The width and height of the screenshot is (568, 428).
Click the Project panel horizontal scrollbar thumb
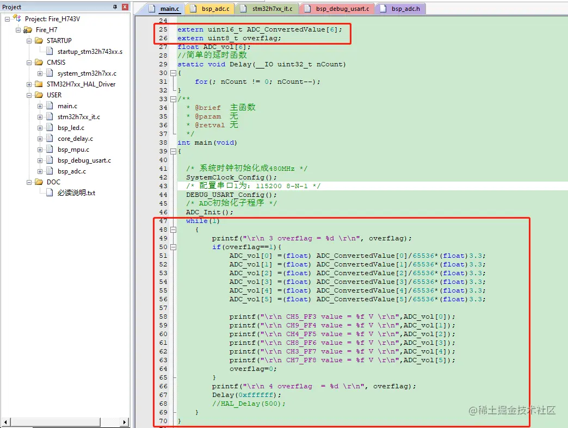click(55, 422)
